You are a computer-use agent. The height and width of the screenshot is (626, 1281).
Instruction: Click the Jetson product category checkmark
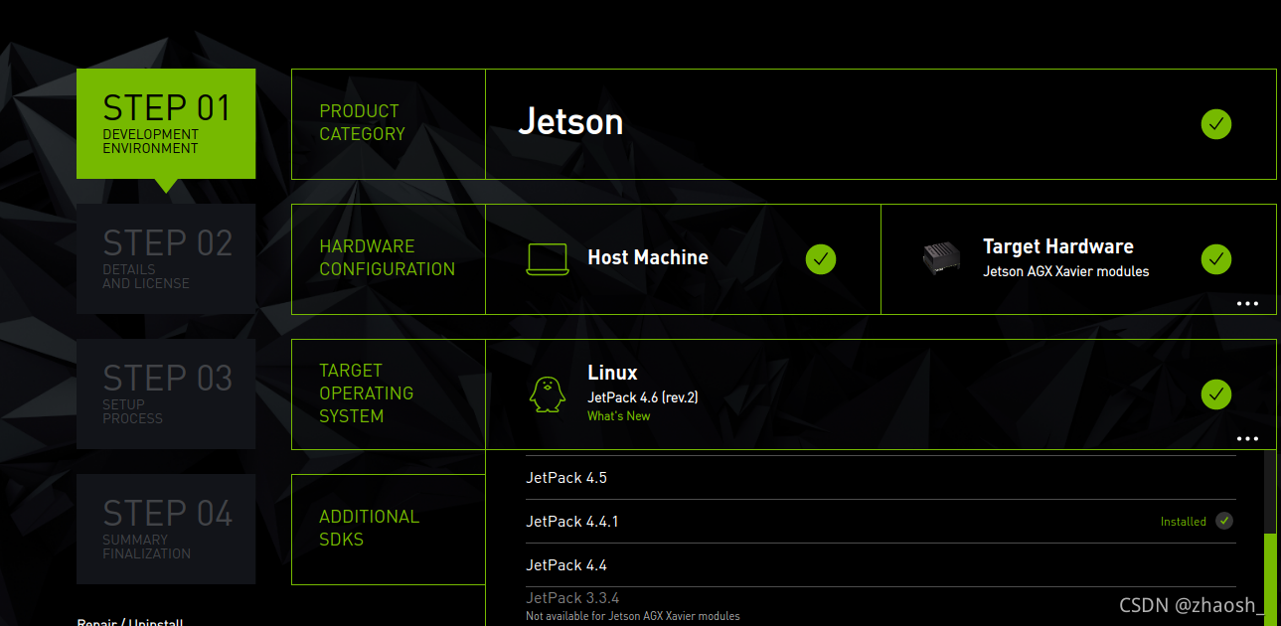coord(1216,124)
